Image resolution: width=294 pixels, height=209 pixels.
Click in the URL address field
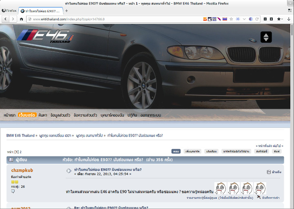click(x=114, y=19)
